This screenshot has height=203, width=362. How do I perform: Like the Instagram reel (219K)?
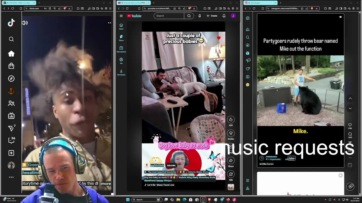pyautogui.click(x=350, y=125)
